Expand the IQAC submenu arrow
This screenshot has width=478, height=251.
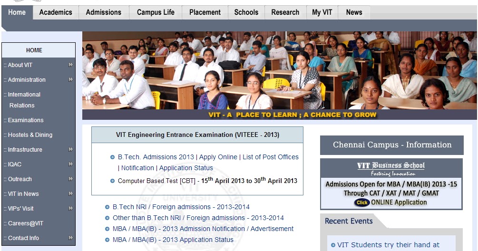click(x=71, y=164)
